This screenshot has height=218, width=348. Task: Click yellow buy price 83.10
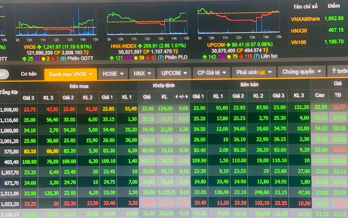click(x=29, y=151)
